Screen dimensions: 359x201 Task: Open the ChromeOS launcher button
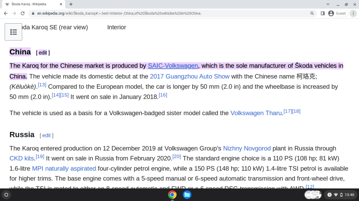[6, 195]
